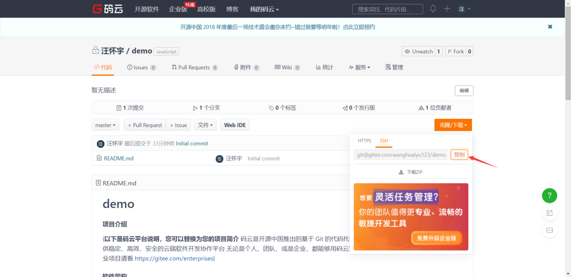Click Initial commit link in commit bar

(x=192, y=144)
